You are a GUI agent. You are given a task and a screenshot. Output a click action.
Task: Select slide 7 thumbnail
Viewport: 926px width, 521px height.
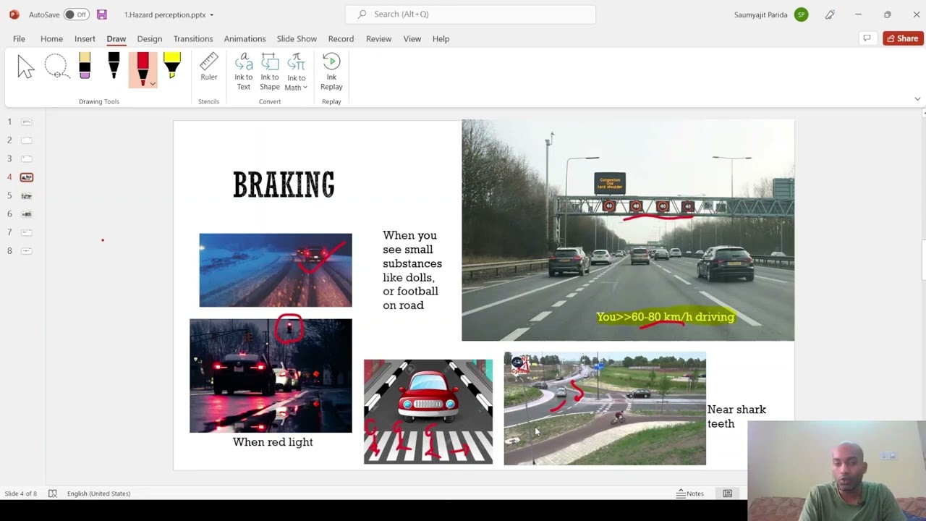point(27,232)
